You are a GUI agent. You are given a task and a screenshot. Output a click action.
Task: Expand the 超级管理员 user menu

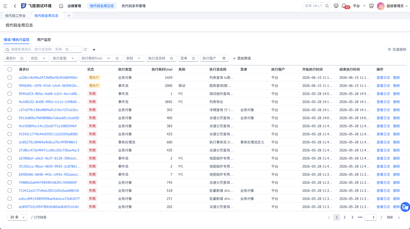point(397,6)
